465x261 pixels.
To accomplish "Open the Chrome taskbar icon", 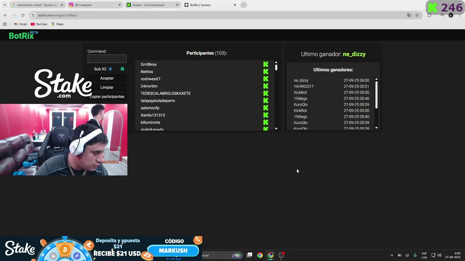I will pyautogui.click(x=260, y=255).
